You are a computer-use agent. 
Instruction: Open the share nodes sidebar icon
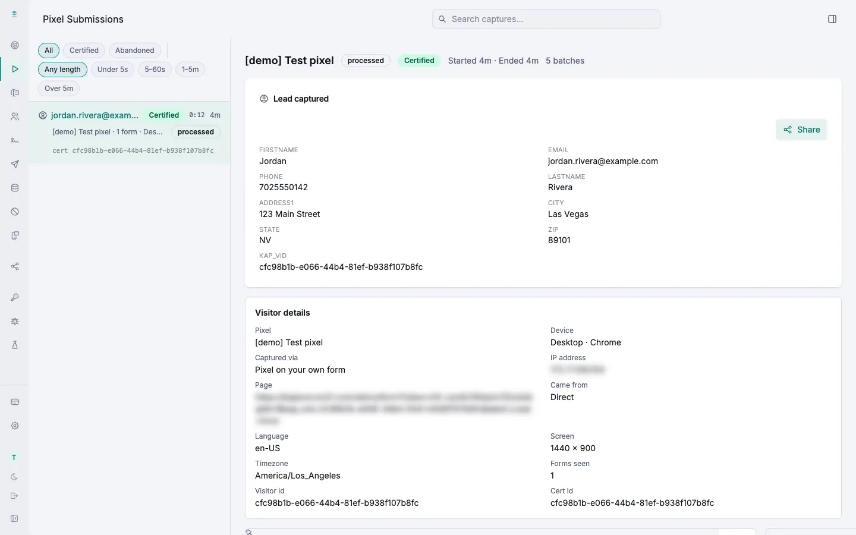click(x=15, y=266)
